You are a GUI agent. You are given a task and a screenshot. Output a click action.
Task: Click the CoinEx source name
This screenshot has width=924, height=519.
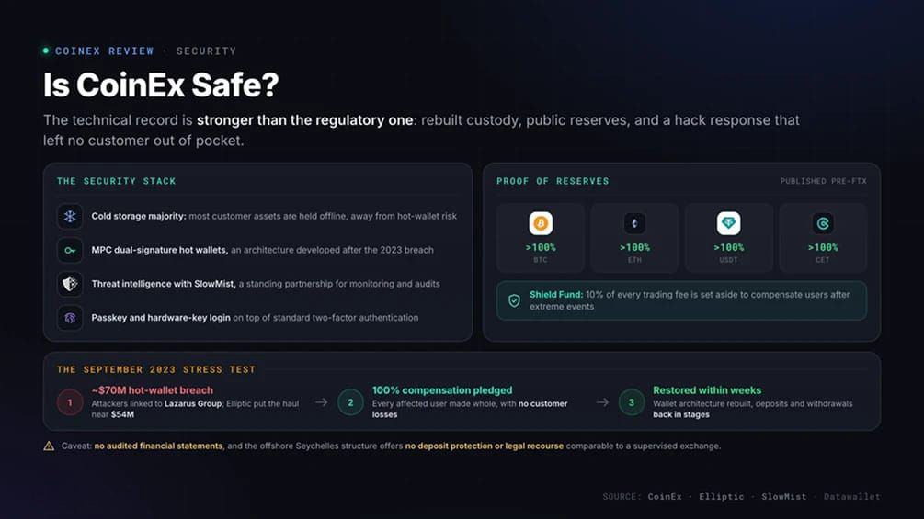pos(665,497)
